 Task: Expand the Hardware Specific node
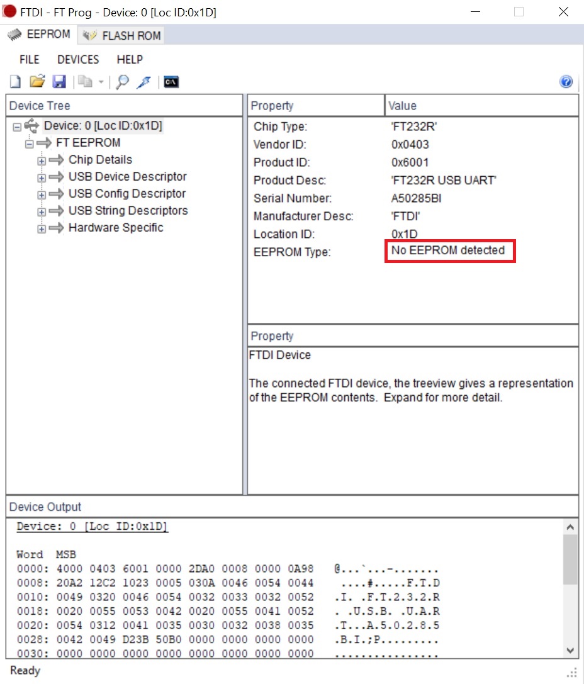pos(42,229)
